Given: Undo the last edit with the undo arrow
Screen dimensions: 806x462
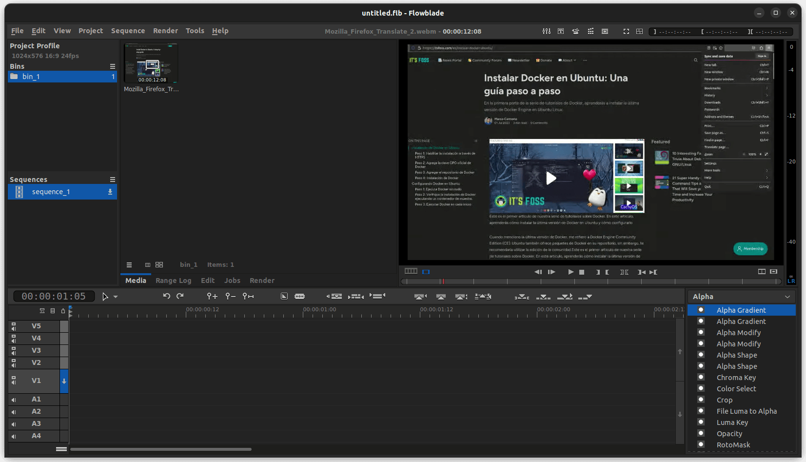Looking at the screenshot, I should (166, 296).
